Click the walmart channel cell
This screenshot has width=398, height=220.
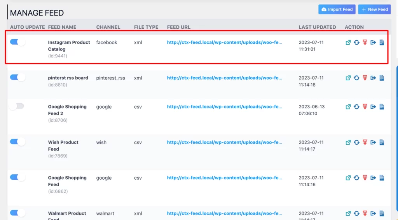click(x=105, y=213)
